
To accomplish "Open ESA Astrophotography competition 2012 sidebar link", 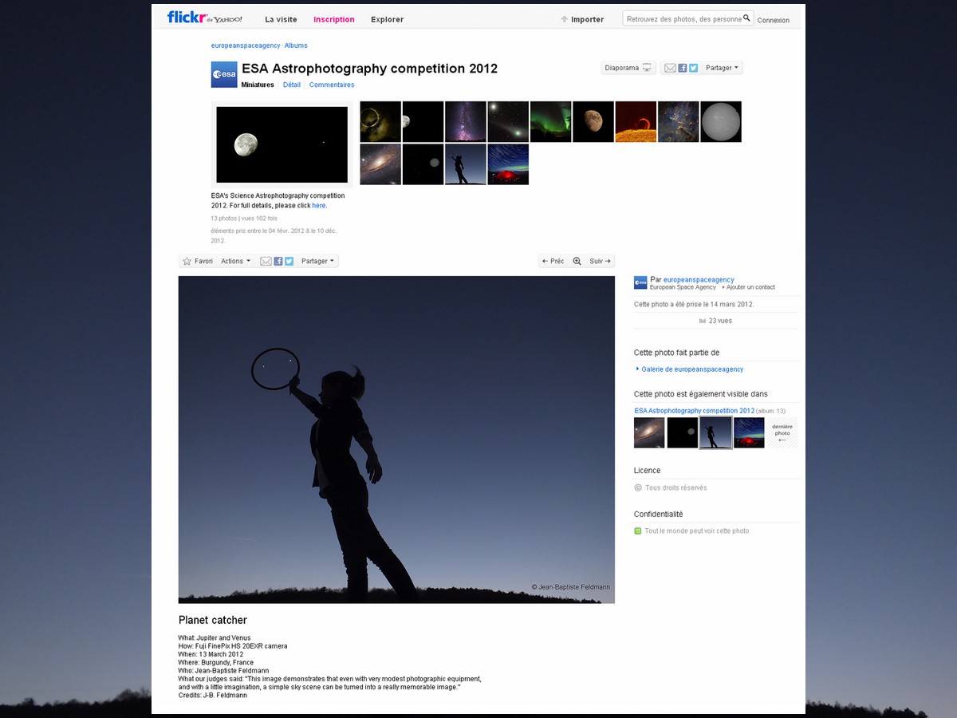I will (694, 411).
